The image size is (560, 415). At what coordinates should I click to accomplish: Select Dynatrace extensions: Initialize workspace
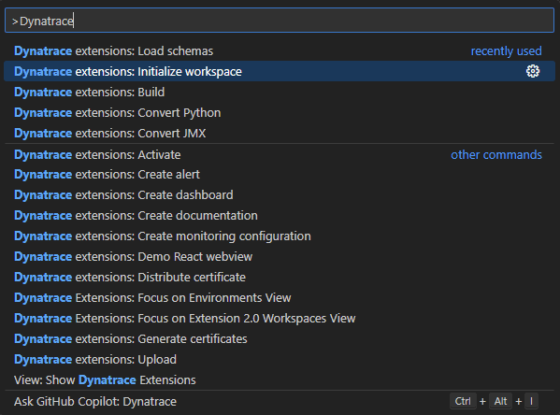(x=280, y=71)
